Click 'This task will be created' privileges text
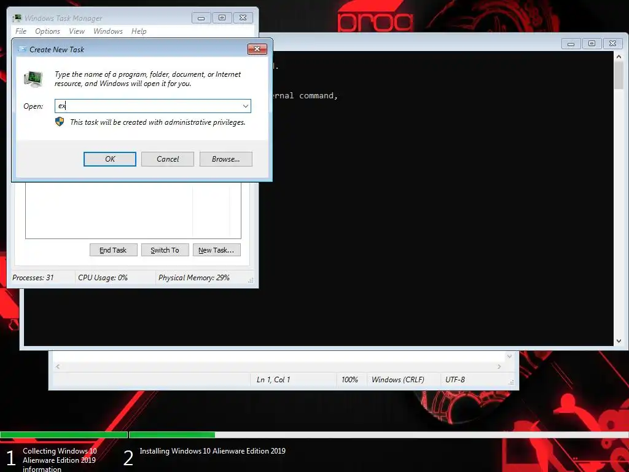Screen dimensions: 629x472 coord(158,122)
